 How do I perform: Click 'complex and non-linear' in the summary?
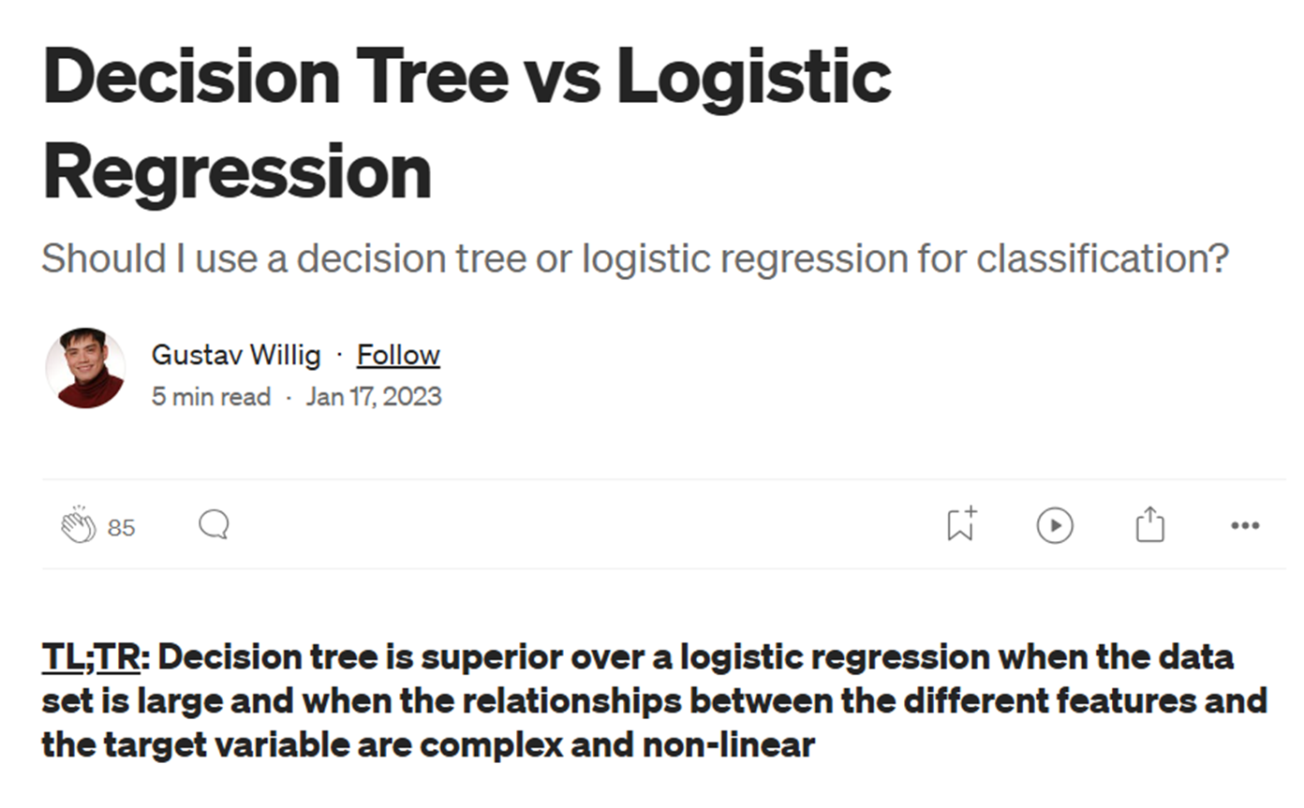[617, 745]
